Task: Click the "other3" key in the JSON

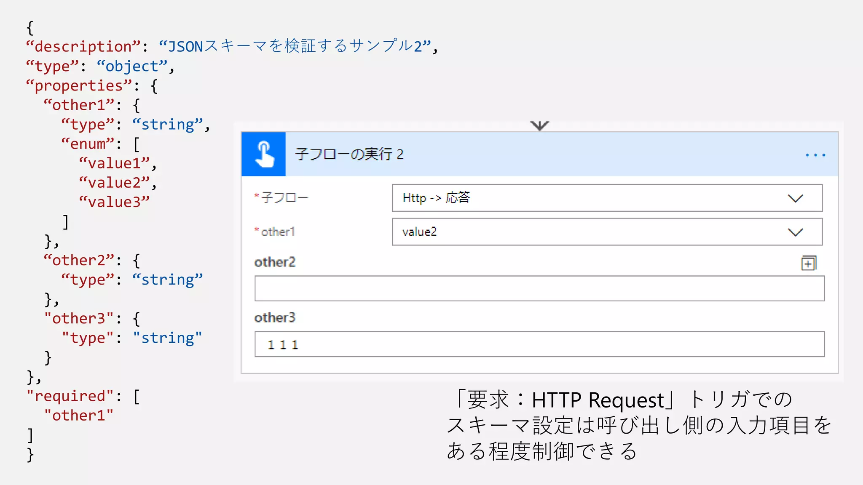Action: pos(79,318)
